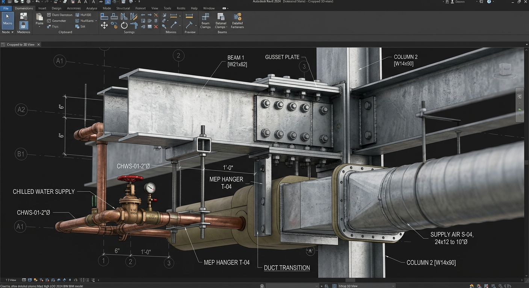The width and height of the screenshot is (529, 288).
Task: Select the Macro tool in the ribbon
Action: 8,20
